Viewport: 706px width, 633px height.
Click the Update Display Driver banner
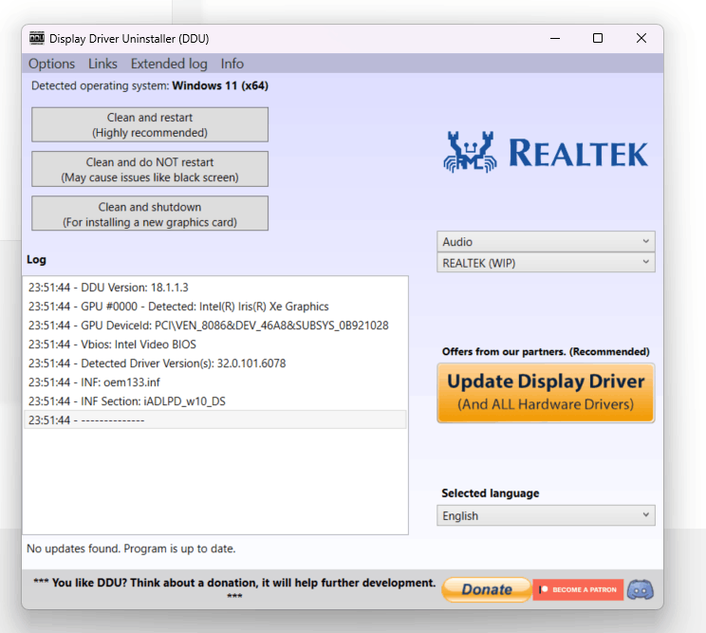[546, 393]
